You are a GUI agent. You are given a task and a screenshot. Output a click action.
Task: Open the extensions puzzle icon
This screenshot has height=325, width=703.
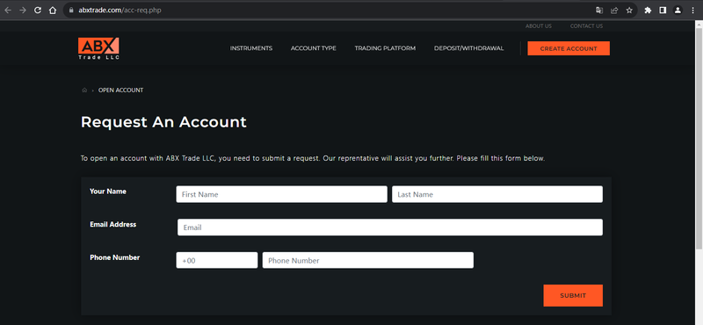click(x=648, y=11)
